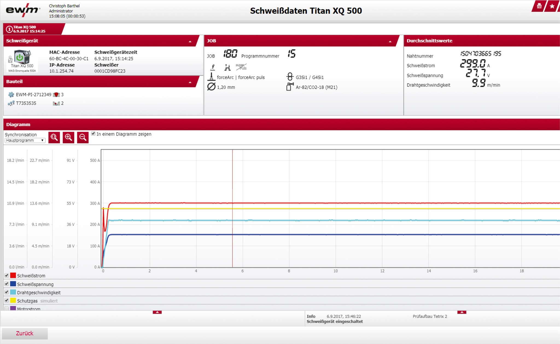Click the Schweißstrom value 299.0 A
This screenshot has height=344, width=560.
(x=475, y=64)
